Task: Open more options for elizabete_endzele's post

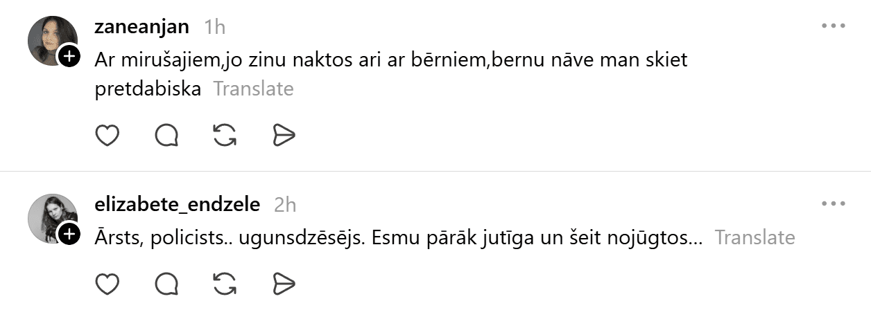Action: pos(832,204)
